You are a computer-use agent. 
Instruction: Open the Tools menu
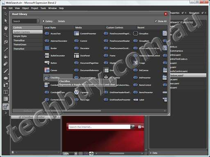43,8
